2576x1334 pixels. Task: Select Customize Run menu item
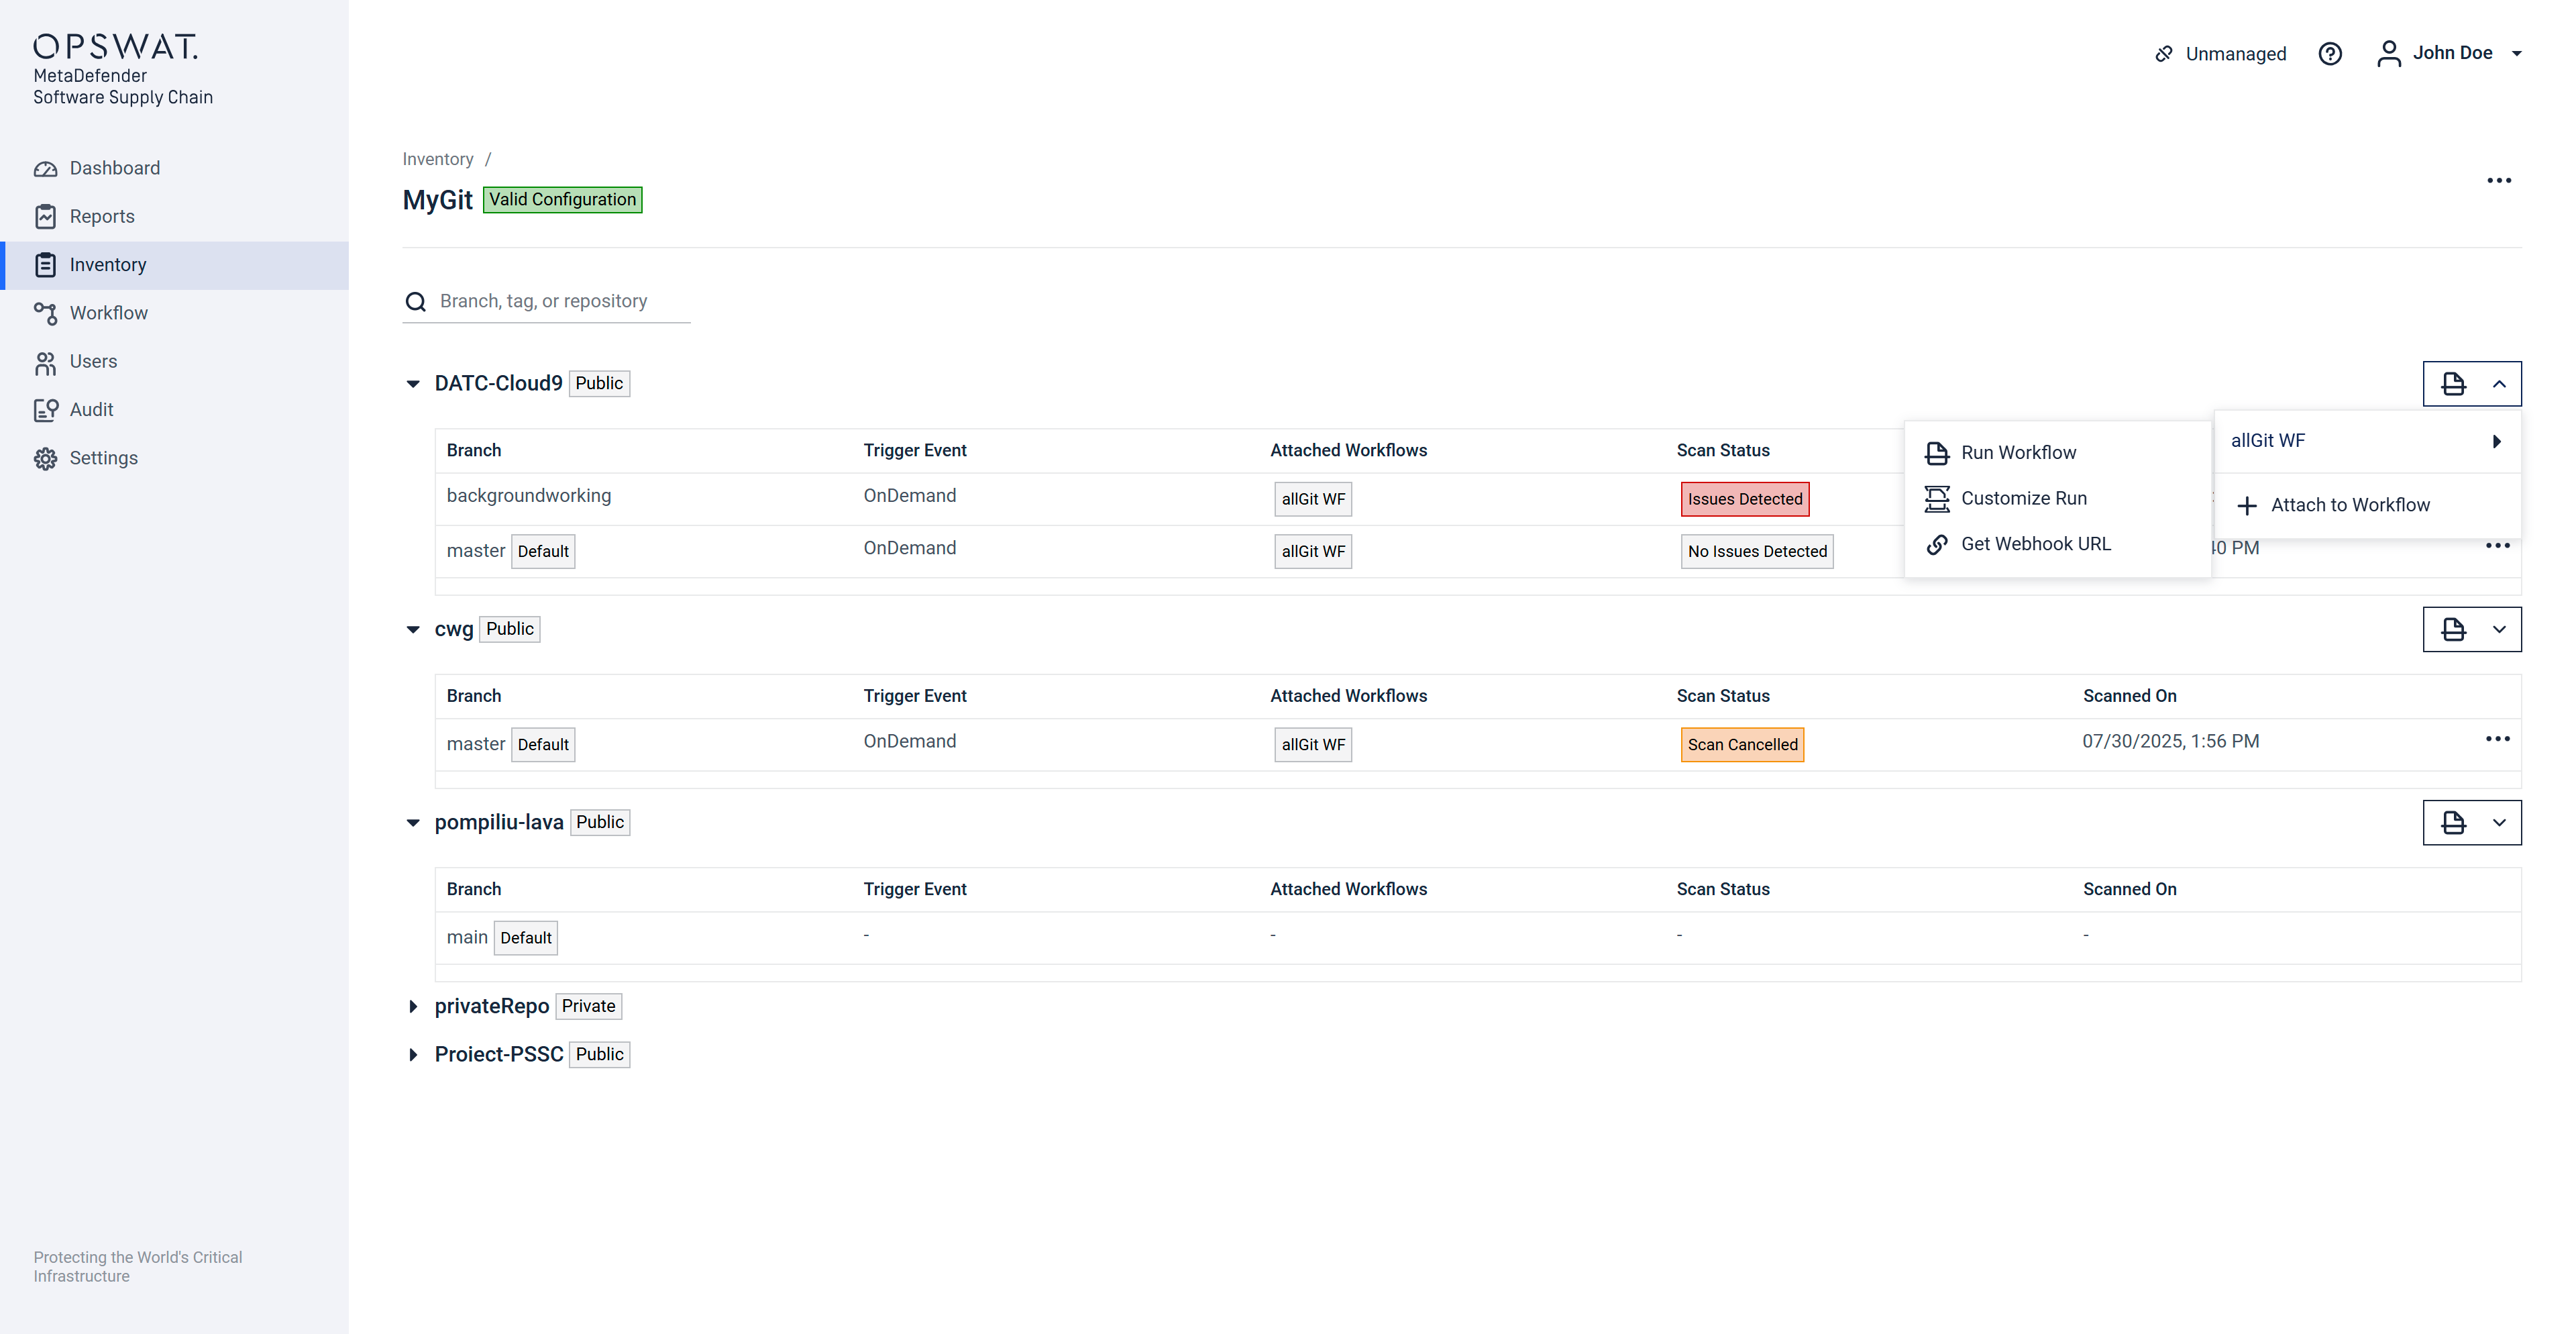pos(2057,499)
